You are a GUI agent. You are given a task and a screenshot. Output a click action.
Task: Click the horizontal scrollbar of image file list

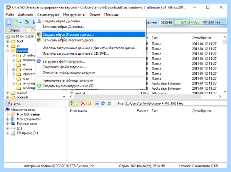137,97
